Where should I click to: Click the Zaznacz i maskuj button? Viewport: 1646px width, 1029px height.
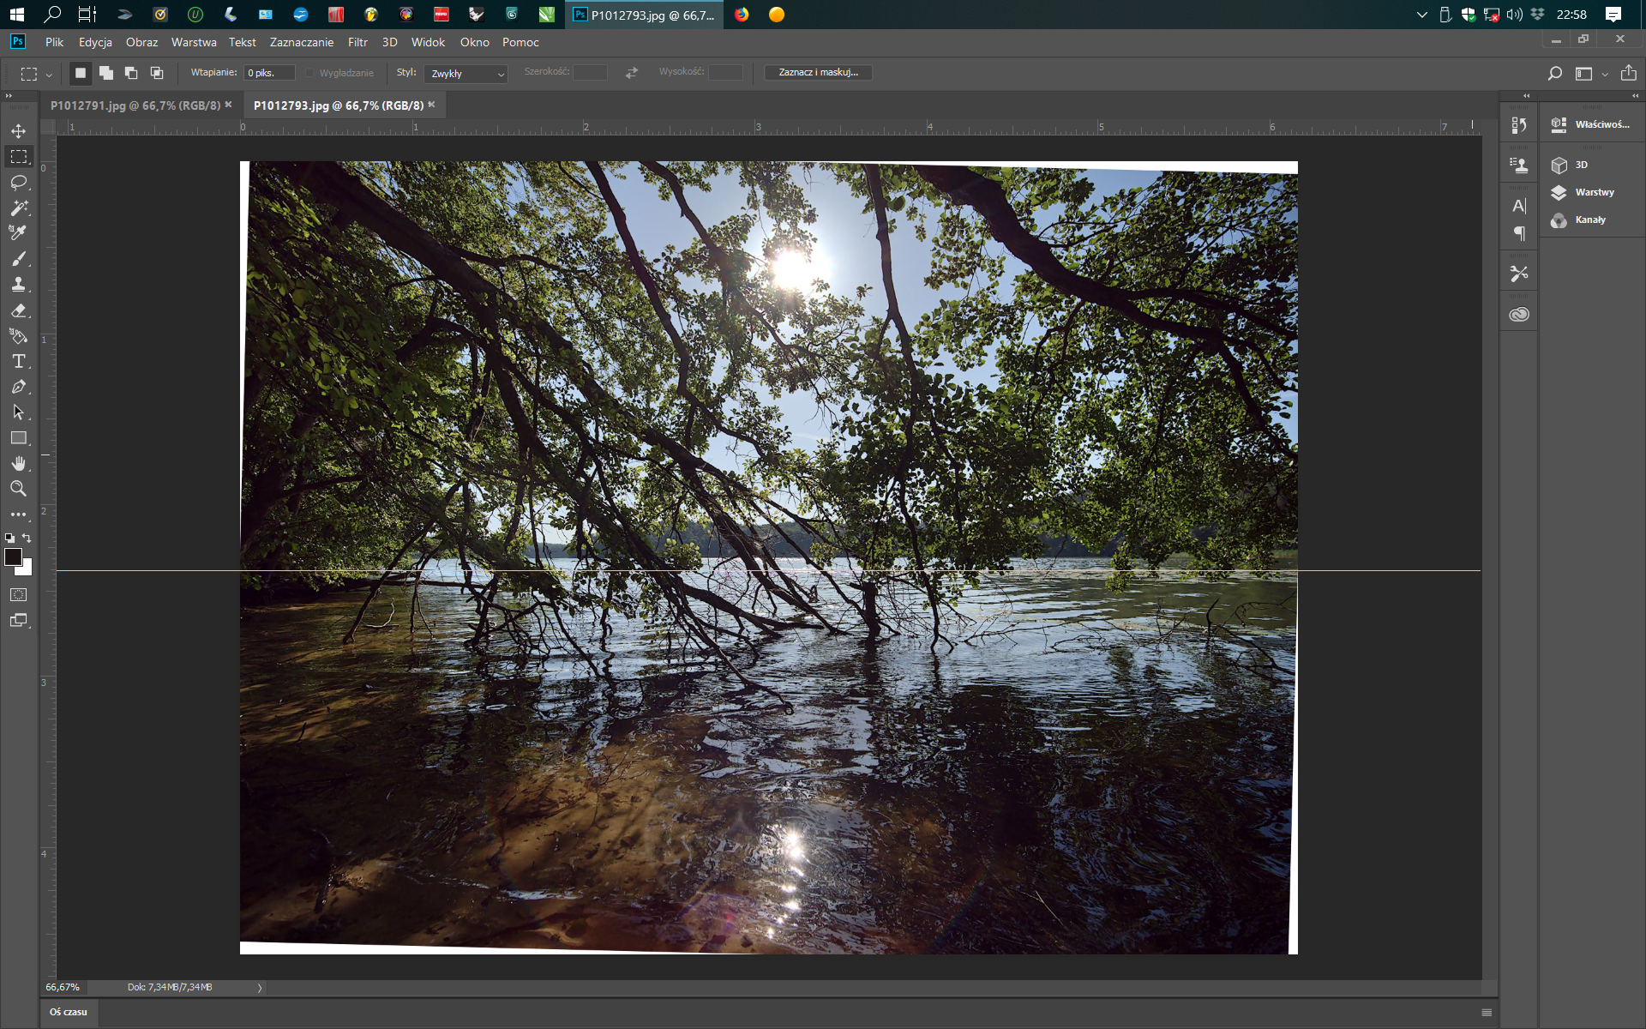[x=818, y=73]
